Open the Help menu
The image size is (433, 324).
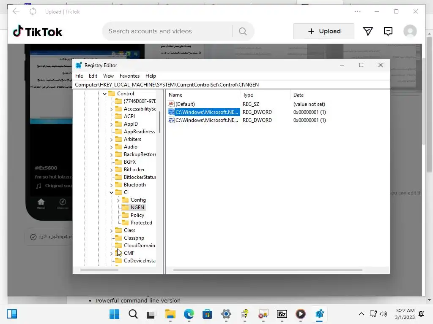click(x=151, y=76)
